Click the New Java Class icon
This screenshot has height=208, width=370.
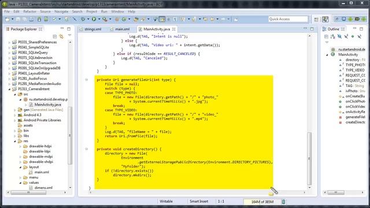pyautogui.click(x=124, y=19)
